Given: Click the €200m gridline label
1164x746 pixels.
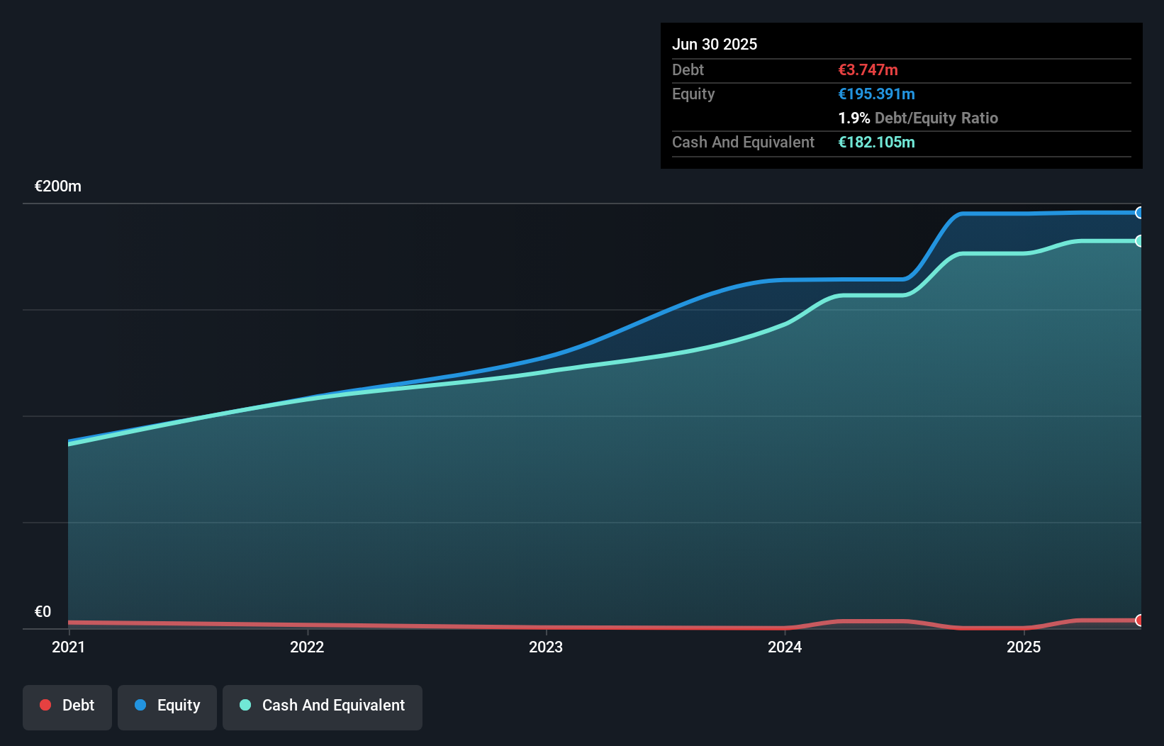Looking at the screenshot, I should (x=57, y=186).
